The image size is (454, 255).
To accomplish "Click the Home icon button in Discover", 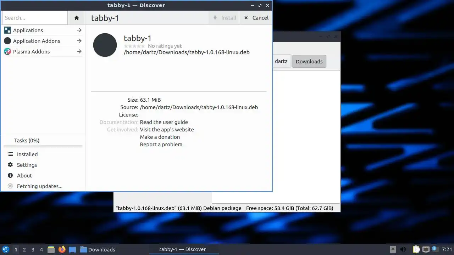I will (x=77, y=18).
